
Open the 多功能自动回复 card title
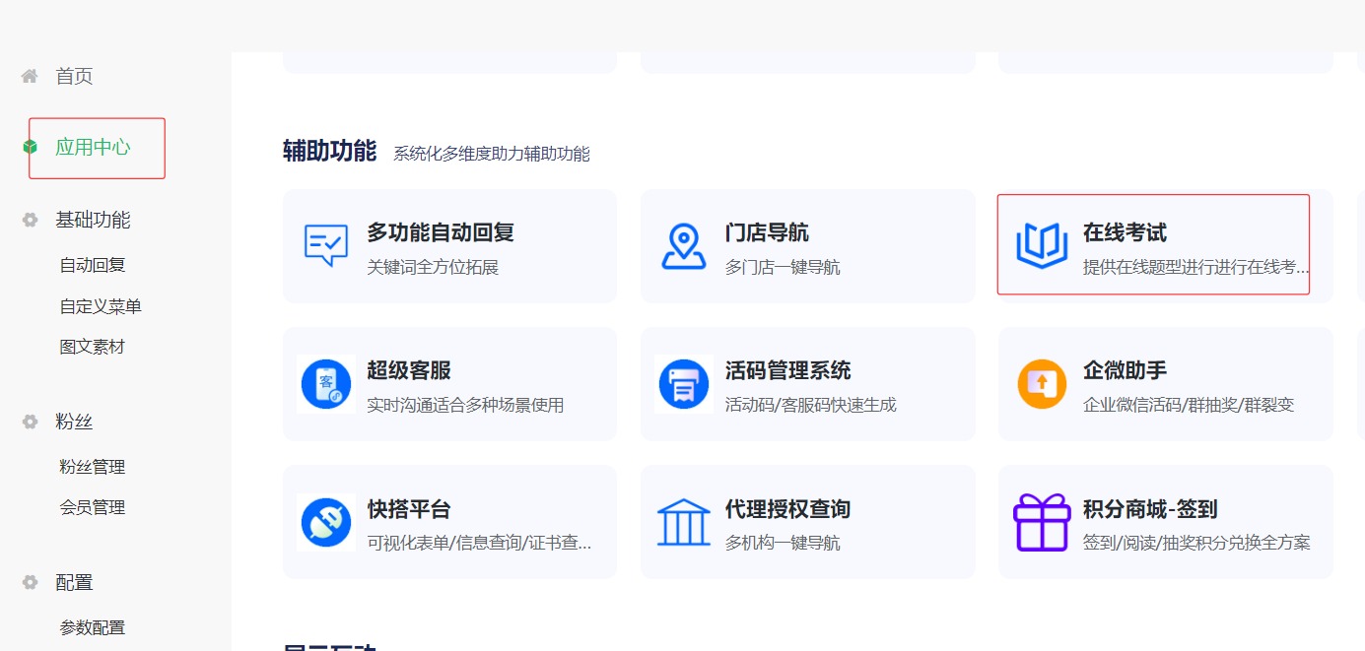point(441,232)
